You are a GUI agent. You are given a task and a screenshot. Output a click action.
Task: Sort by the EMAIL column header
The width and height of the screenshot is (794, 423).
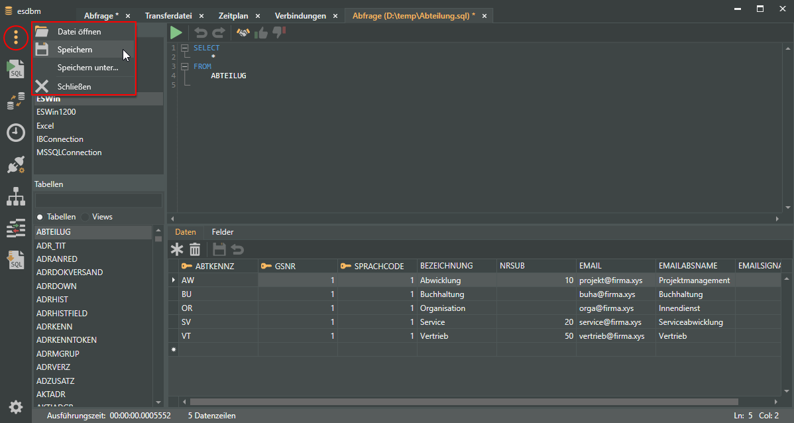pyautogui.click(x=616, y=266)
